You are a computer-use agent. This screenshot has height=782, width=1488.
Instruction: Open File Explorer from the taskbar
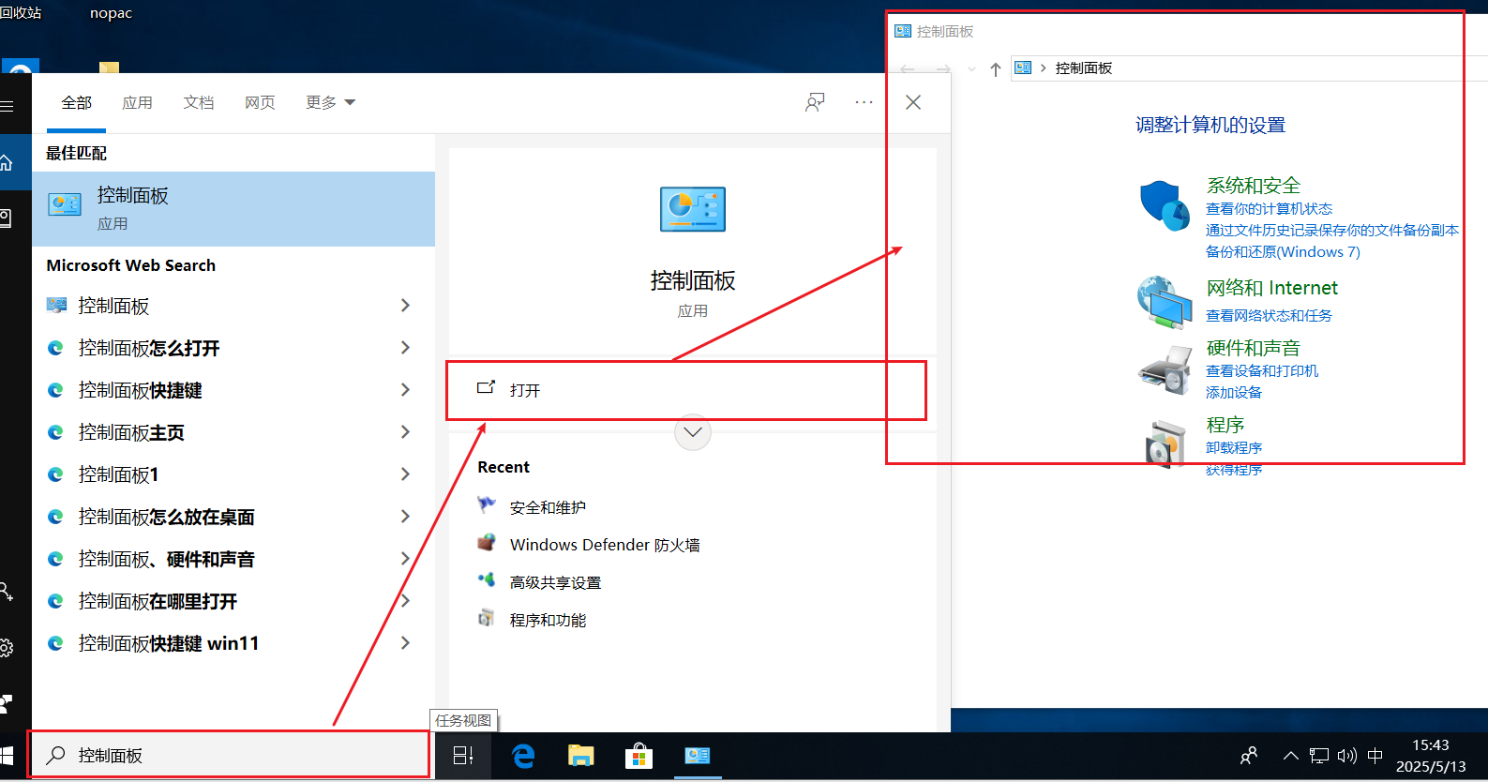click(x=581, y=756)
